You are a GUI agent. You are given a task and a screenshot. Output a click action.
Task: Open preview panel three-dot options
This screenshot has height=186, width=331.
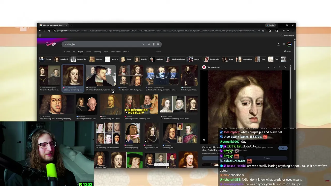(x=280, y=67)
